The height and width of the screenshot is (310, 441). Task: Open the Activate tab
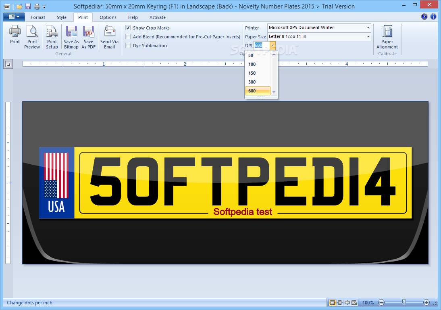click(x=158, y=17)
